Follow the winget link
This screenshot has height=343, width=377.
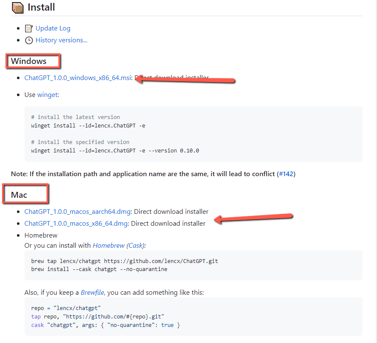tap(47, 95)
